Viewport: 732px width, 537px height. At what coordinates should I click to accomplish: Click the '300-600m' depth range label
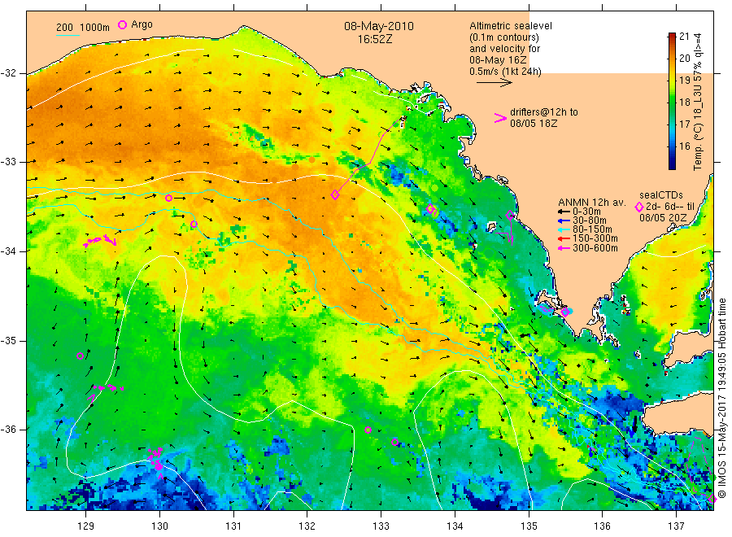pos(595,248)
